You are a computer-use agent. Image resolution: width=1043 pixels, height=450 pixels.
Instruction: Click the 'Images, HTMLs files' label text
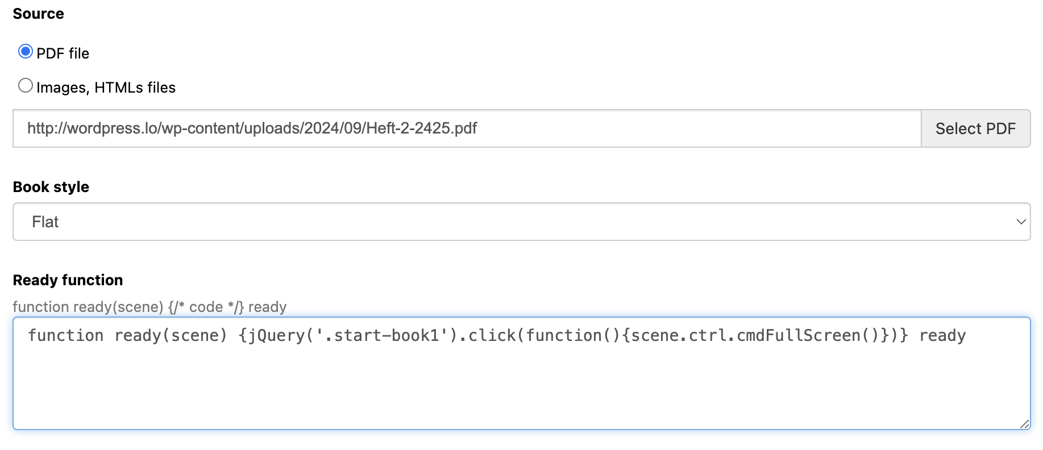pos(106,88)
